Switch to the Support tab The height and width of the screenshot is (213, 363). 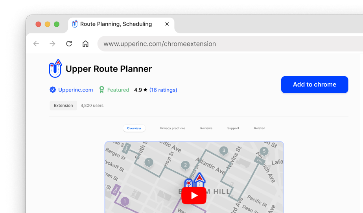click(233, 128)
